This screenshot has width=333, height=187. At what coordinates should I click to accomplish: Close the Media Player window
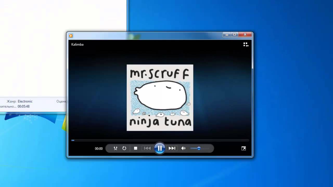pos(245,34)
